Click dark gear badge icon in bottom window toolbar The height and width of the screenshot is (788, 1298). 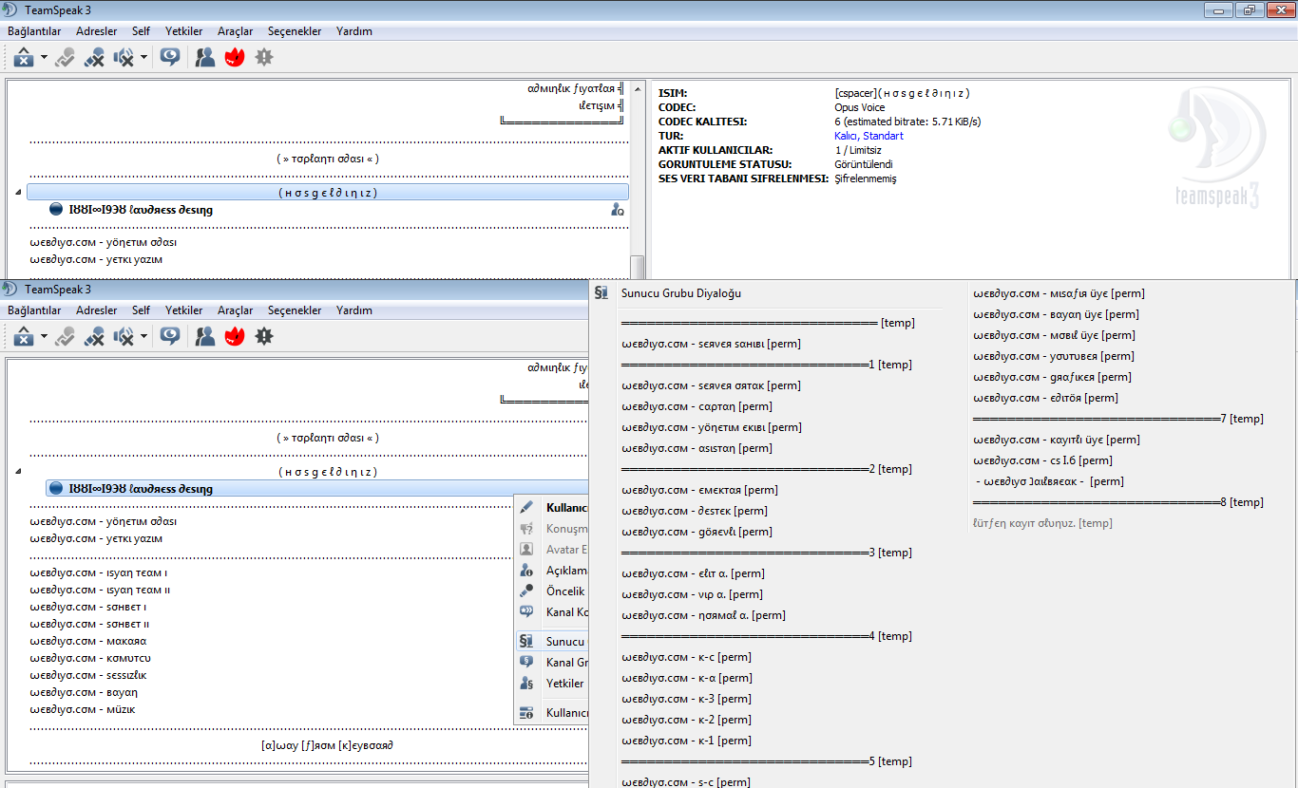(x=264, y=336)
